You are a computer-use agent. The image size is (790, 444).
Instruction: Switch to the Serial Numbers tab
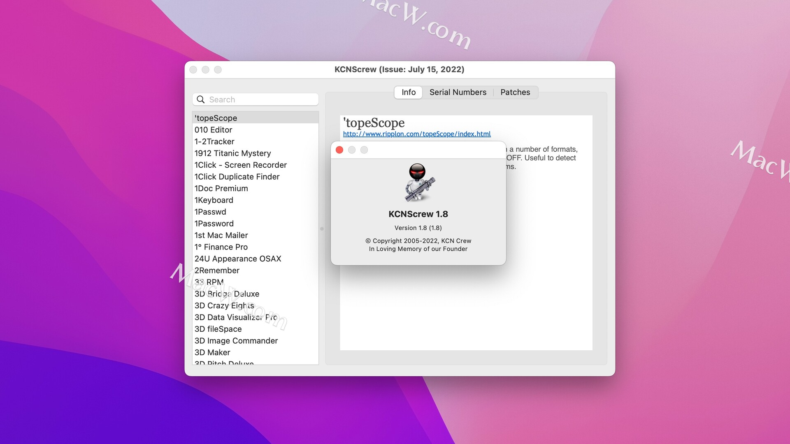458,92
